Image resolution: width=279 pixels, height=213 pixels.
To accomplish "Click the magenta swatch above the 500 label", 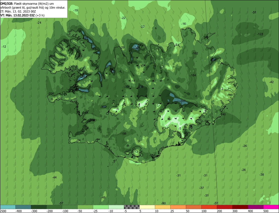I will pyautogui.click(x=271, y=207).
